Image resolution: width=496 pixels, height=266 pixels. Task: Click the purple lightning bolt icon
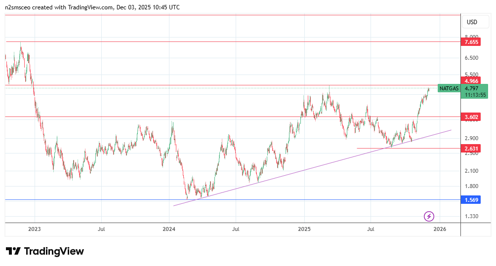tap(429, 216)
